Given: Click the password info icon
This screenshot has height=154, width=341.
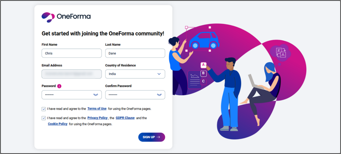Looking at the screenshot, I should pyautogui.click(x=59, y=86).
